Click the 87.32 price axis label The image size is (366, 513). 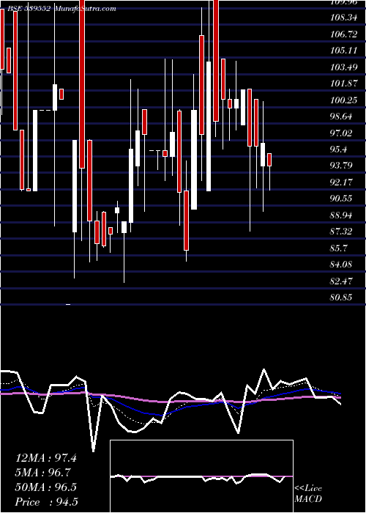click(342, 232)
